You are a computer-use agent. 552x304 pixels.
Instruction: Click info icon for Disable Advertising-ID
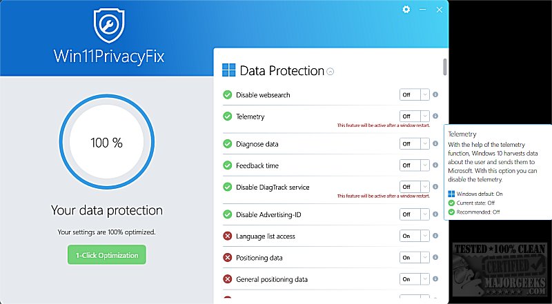435,214
